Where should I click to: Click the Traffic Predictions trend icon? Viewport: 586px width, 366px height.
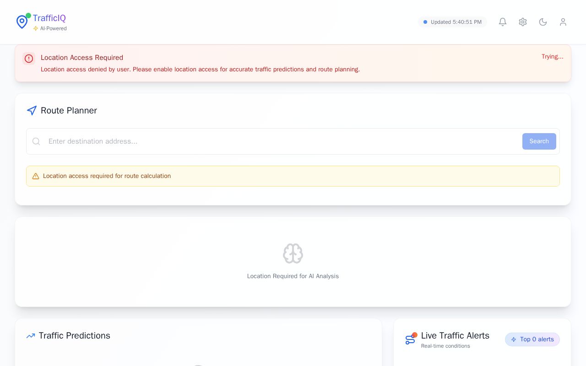pyautogui.click(x=31, y=336)
